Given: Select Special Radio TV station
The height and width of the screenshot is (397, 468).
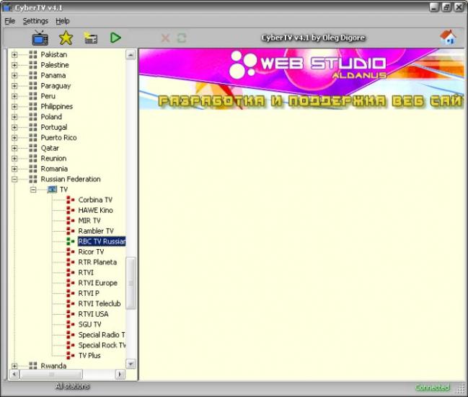Looking at the screenshot, I should [102, 335].
